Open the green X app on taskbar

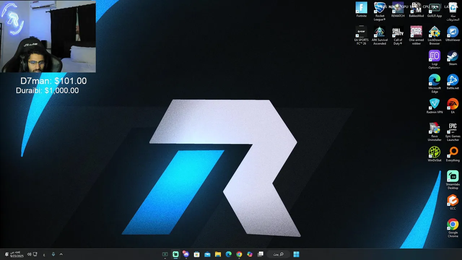click(165, 254)
